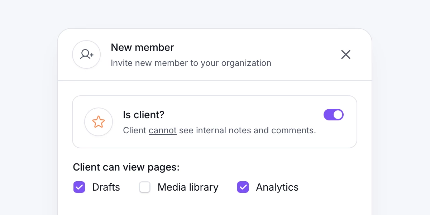
Task: Click the starred circle in the client card
Action: tap(99, 122)
